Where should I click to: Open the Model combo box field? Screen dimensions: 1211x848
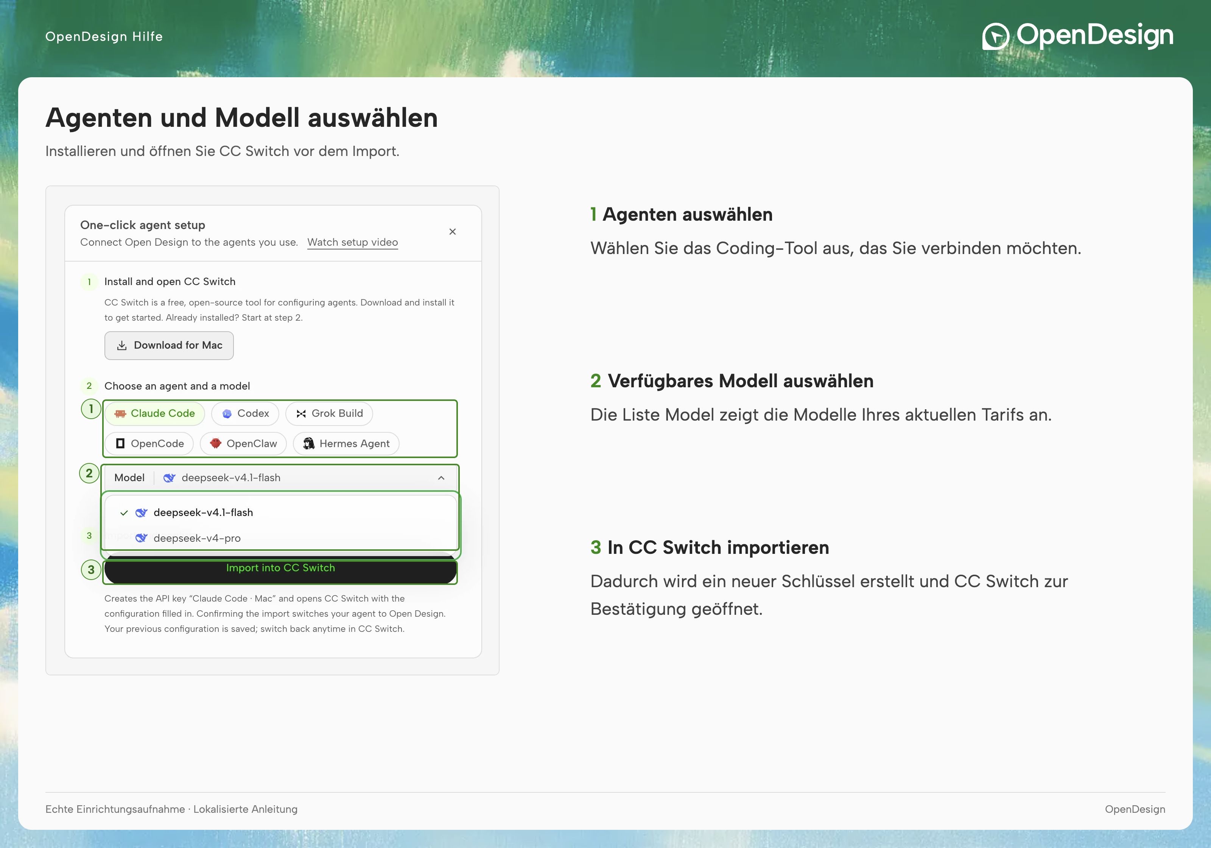(x=280, y=477)
